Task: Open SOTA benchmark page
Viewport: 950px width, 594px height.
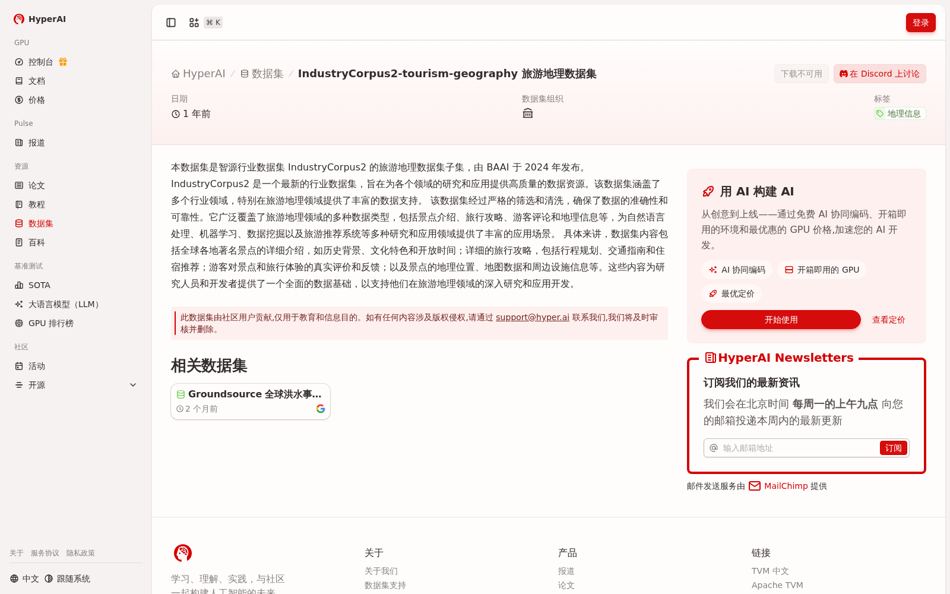Action: point(76,285)
